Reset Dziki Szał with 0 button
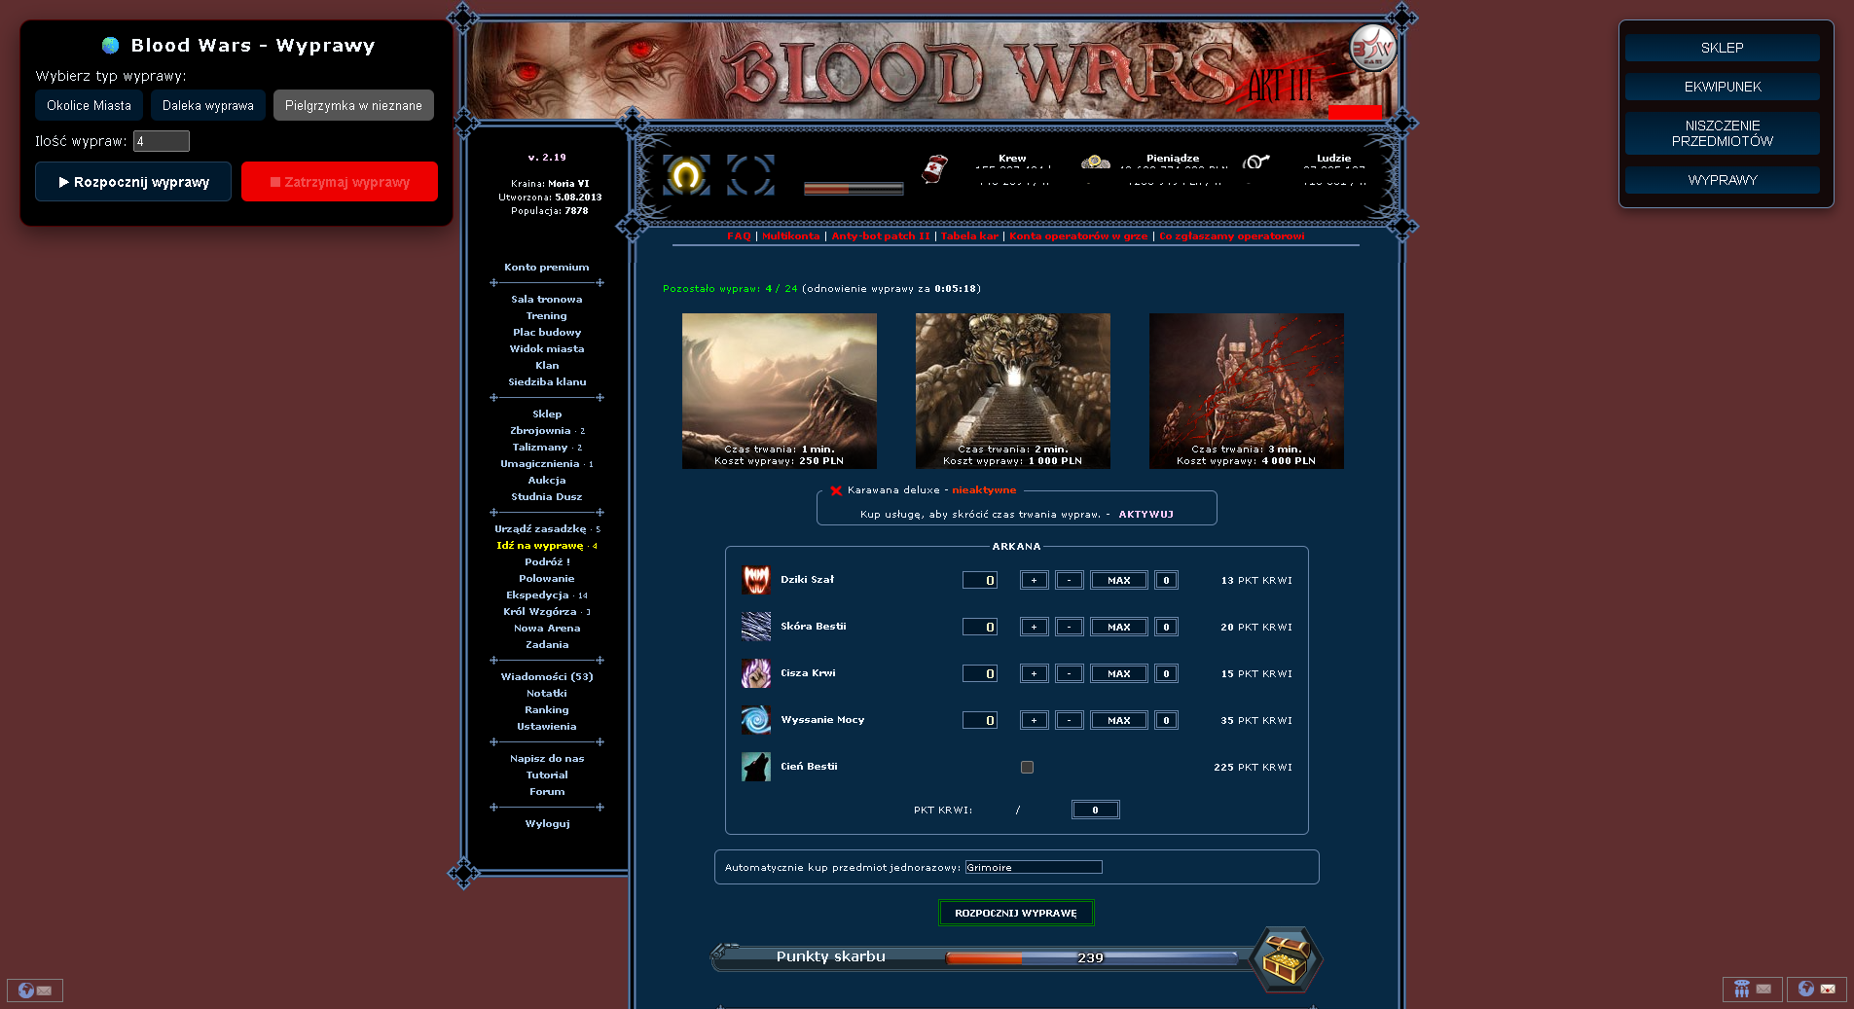This screenshot has width=1854, height=1009. [x=1166, y=580]
